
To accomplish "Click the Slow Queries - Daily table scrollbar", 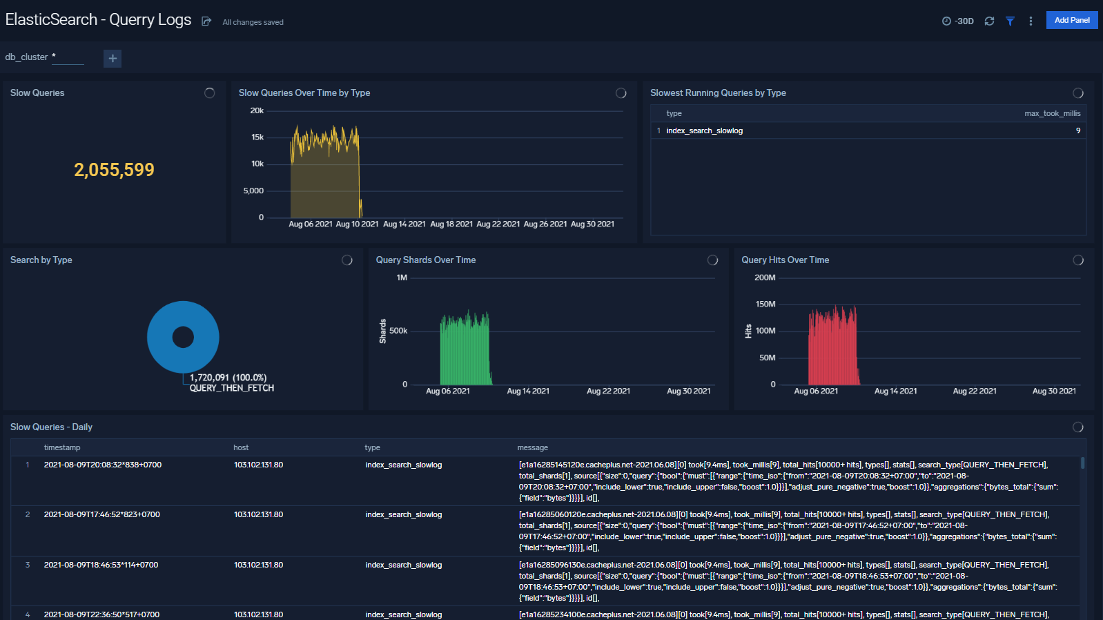I will click(x=1082, y=463).
